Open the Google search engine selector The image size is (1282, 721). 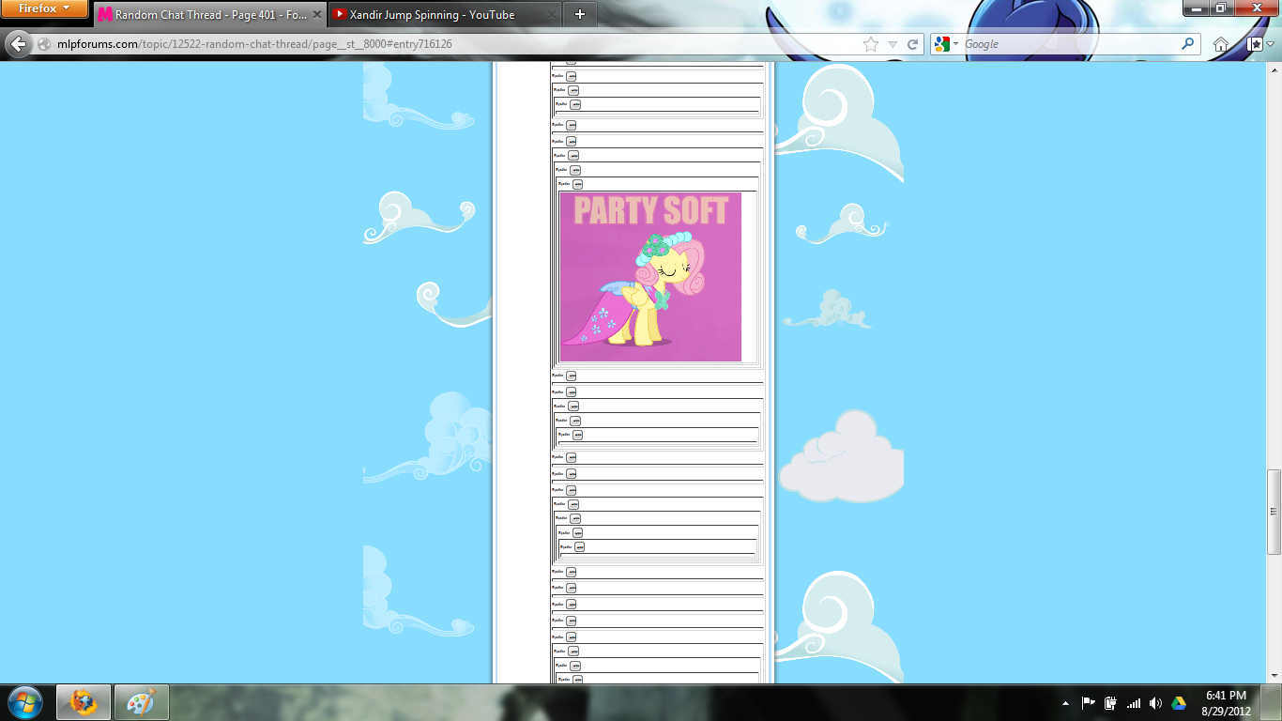click(x=947, y=44)
